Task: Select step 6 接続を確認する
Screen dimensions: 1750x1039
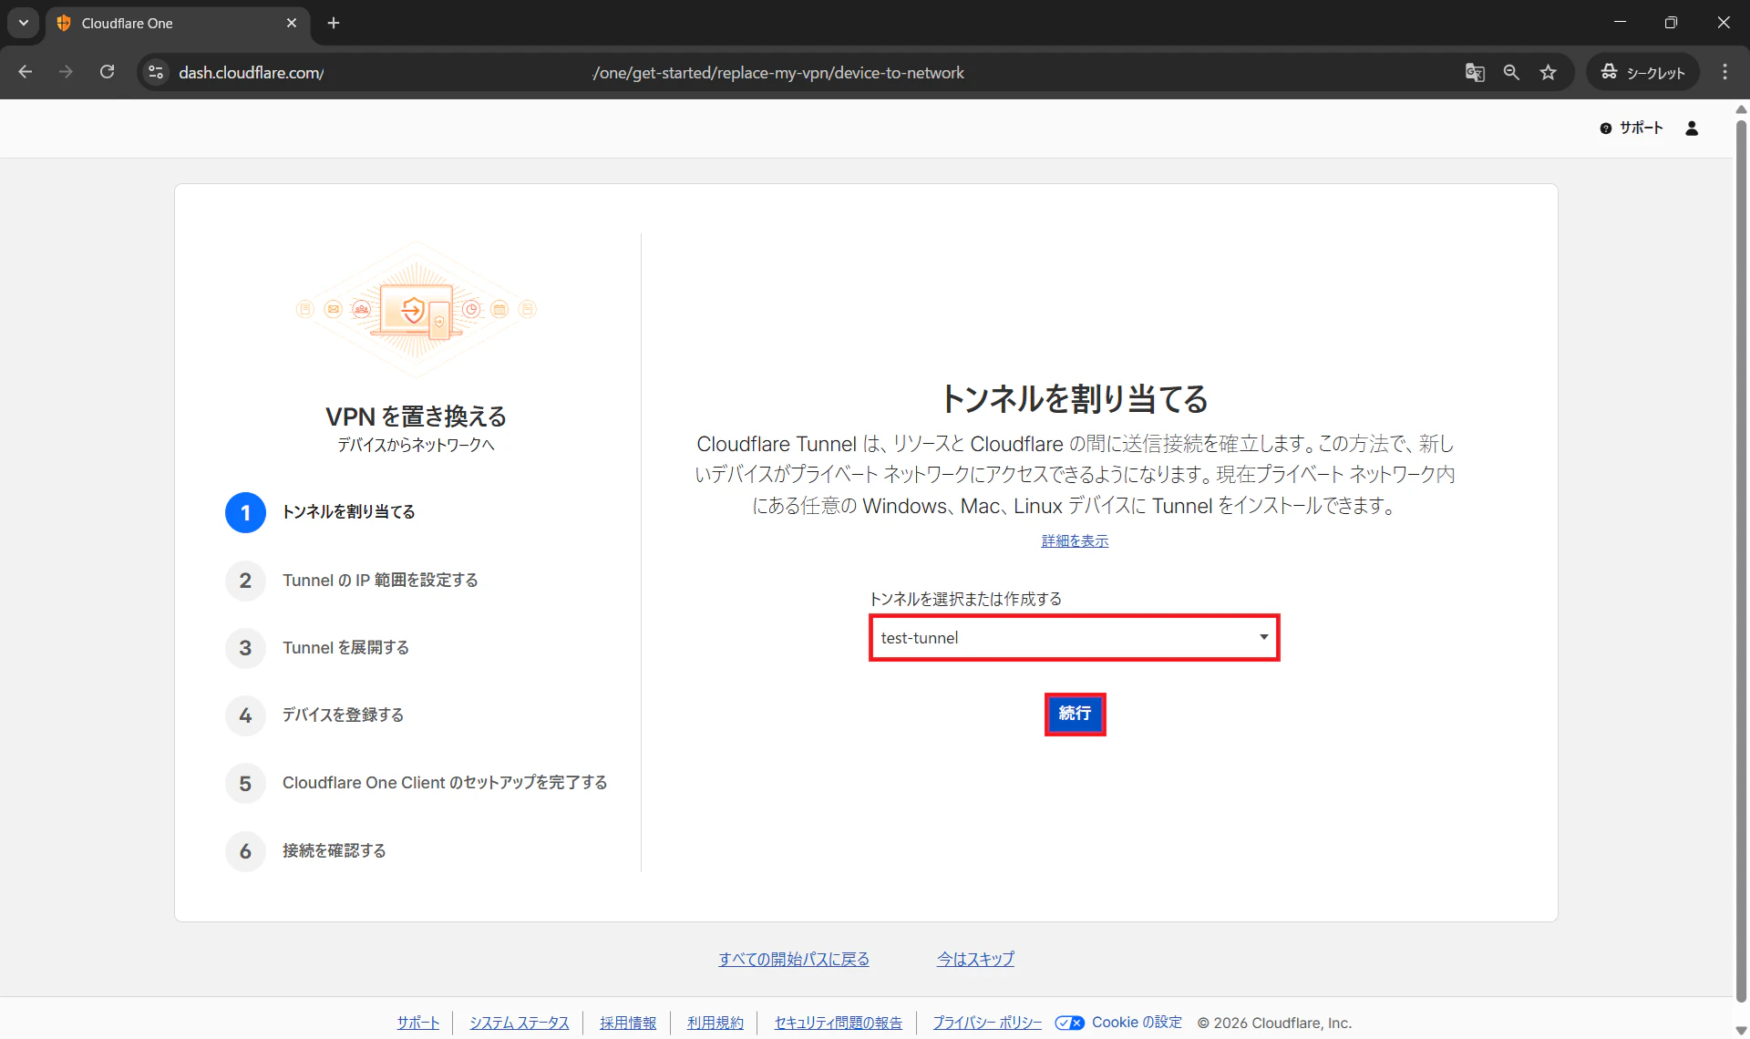Action: pos(306,851)
